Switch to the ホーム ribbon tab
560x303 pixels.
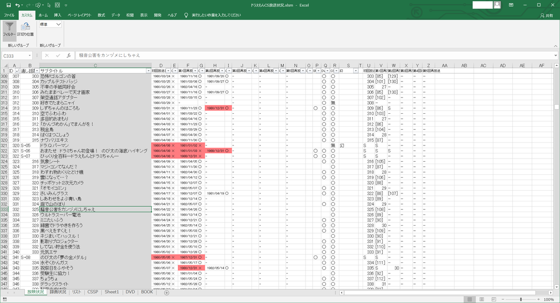click(43, 15)
